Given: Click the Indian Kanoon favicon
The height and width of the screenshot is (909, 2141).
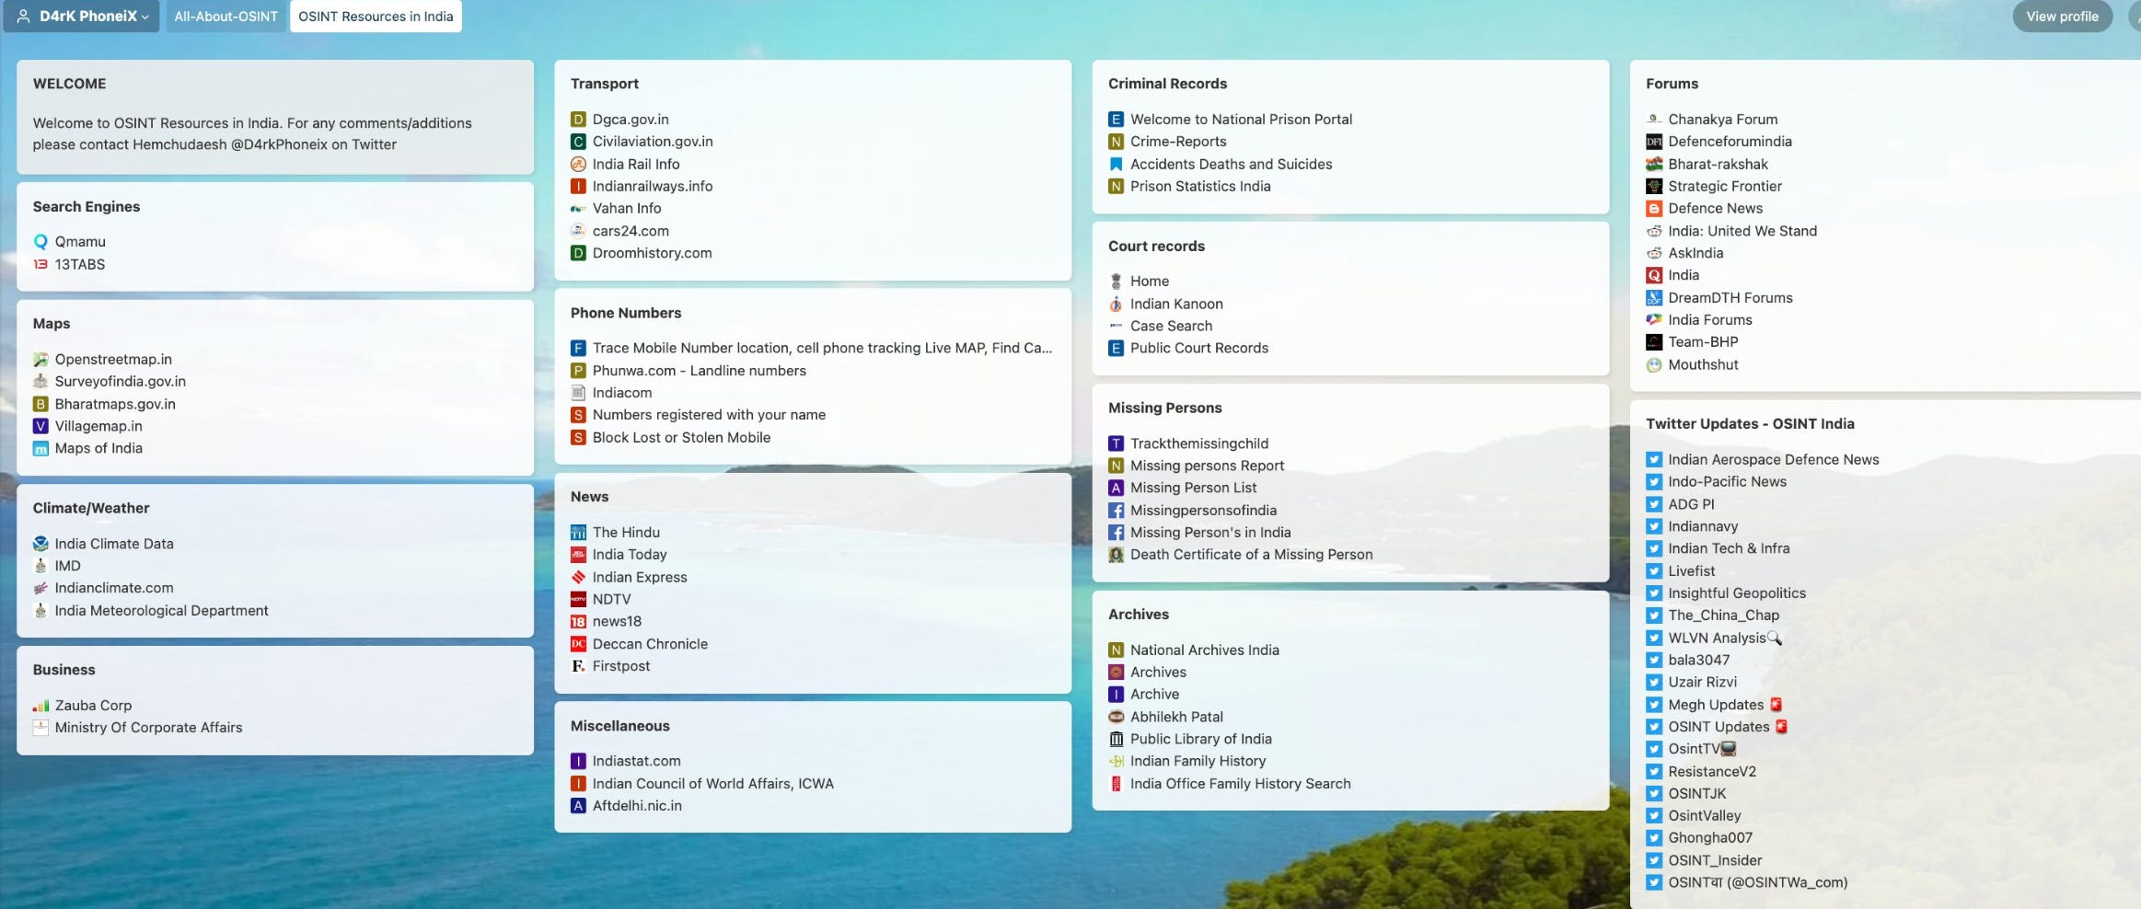Looking at the screenshot, I should tap(1116, 304).
